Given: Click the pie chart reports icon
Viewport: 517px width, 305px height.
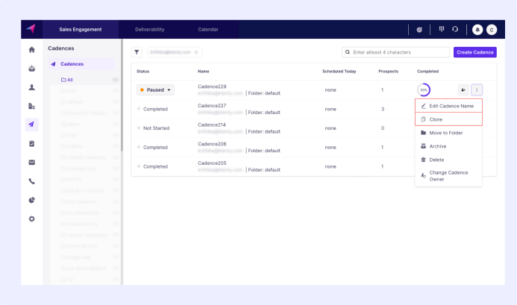Looking at the screenshot, I should tap(31, 200).
